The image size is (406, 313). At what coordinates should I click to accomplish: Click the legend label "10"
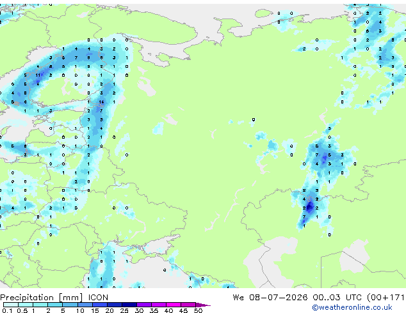[x=80, y=310]
